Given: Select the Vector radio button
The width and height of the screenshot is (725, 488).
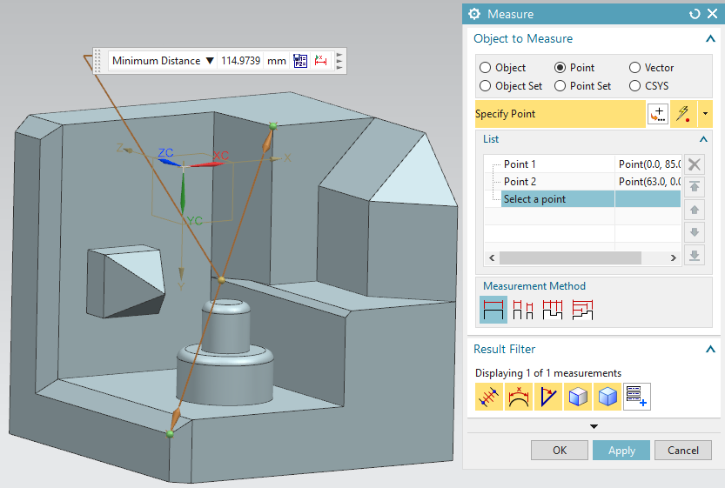Looking at the screenshot, I should pos(634,68).
